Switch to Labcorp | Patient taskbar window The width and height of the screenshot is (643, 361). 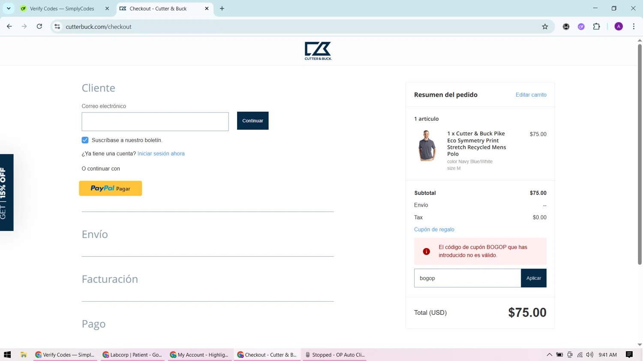pyautogui.click(x=132, y=355)
